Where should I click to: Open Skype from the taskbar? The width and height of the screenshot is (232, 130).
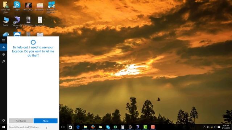(108, 127)
